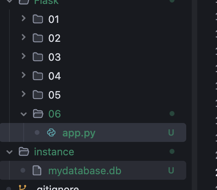Click the open folder icon for 06
Image resolution: width=217 pixels, height=190 pixels.
point(38,114)
